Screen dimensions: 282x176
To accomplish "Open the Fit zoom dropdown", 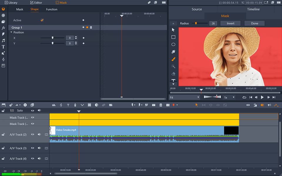I will [x=184, y=97].
